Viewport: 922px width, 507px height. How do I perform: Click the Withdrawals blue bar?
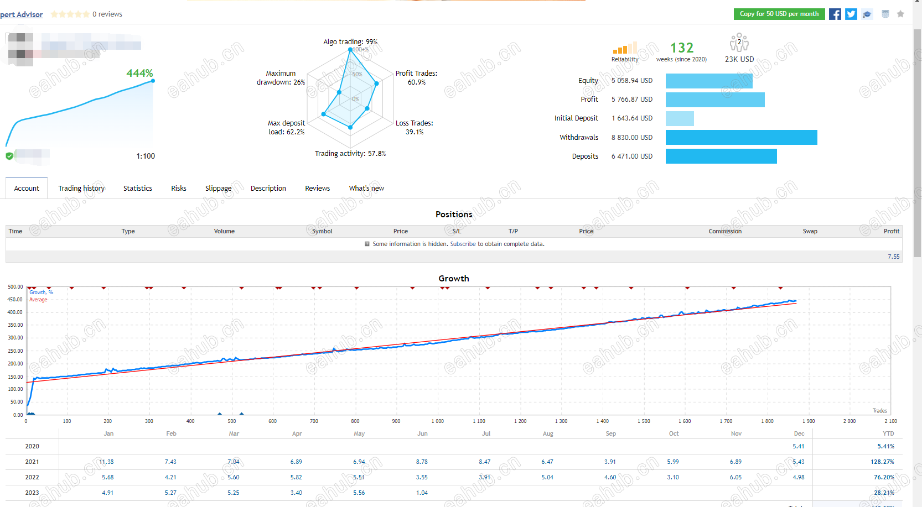[742, 137]
